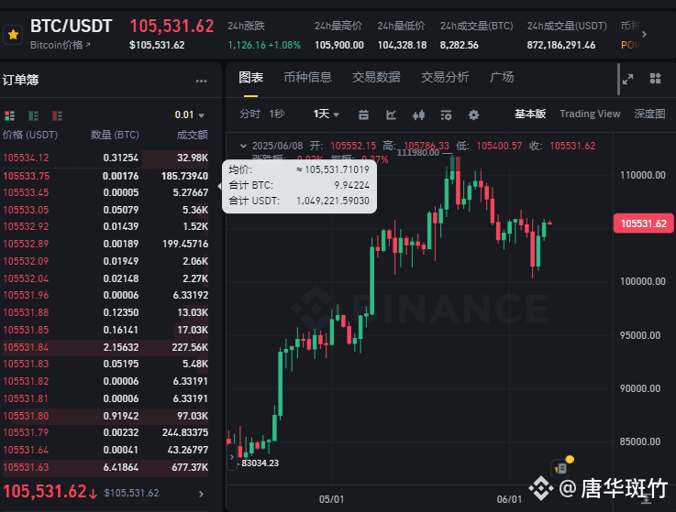Select the 分时 chart interval
676x512 pixels.
(x=250, y=114)
